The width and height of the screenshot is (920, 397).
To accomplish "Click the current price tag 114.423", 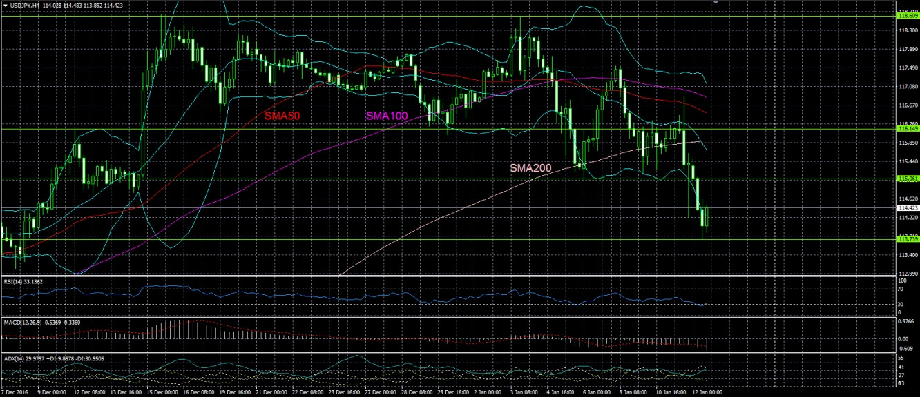I will click(908, 207).
